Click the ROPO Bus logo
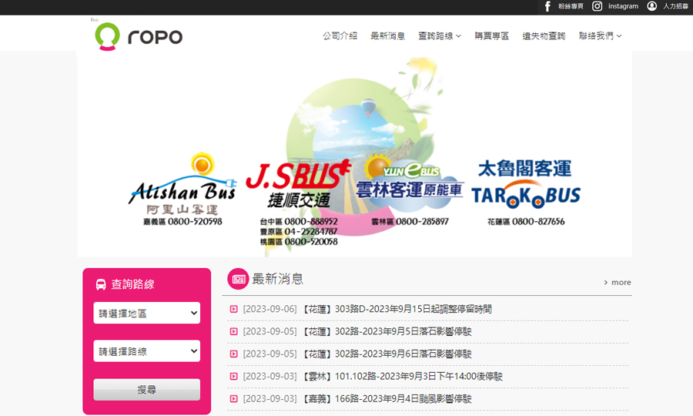The image size is (693, 416). (139, 35)
